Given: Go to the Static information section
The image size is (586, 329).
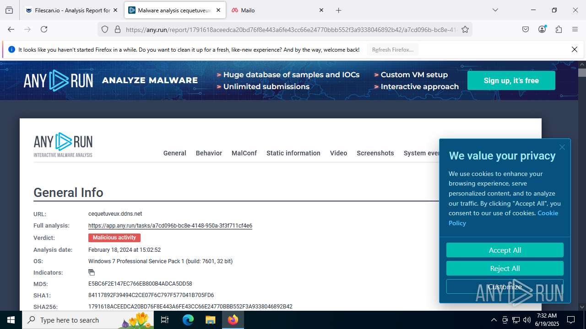Looking at the screenshot, I should point(293,153).
